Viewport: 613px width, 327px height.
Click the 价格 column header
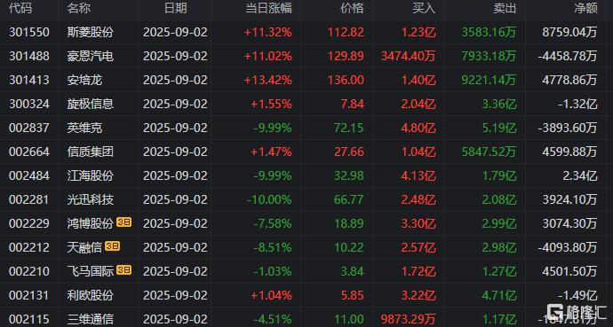point(352,8)
